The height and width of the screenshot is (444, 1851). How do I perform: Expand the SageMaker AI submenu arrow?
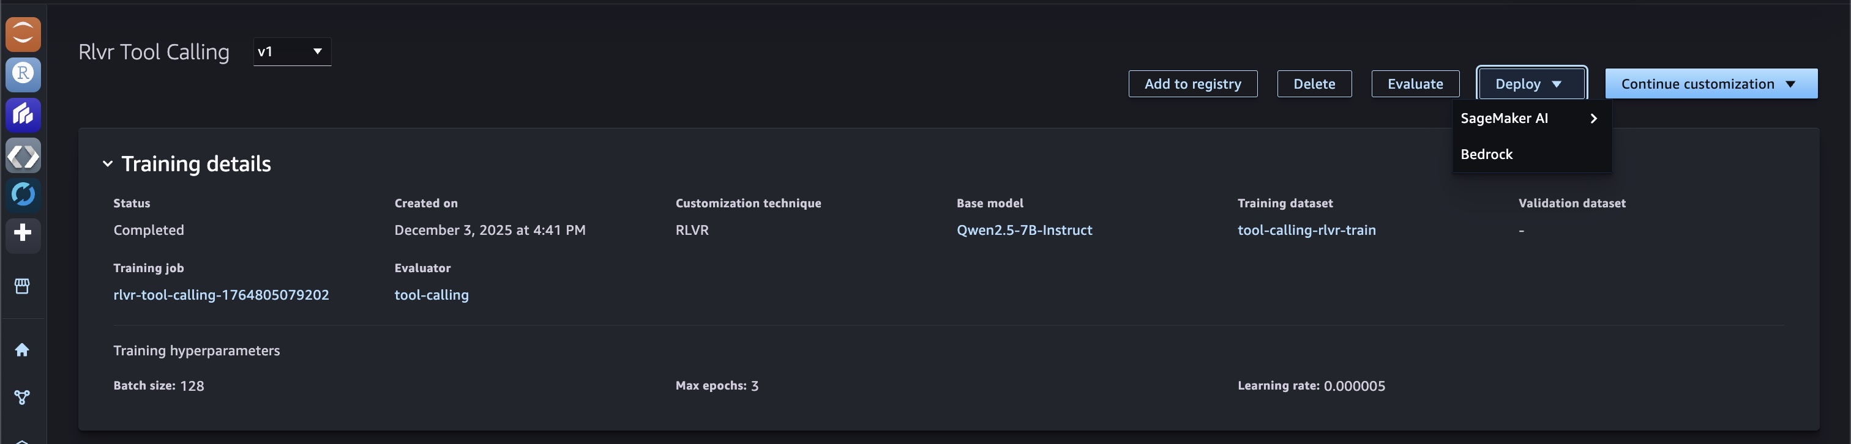pos(1593,119)
